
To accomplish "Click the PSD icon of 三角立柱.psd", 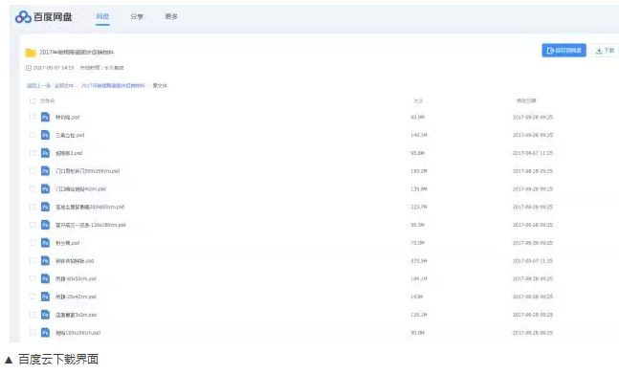I will [x=45, y=135].
